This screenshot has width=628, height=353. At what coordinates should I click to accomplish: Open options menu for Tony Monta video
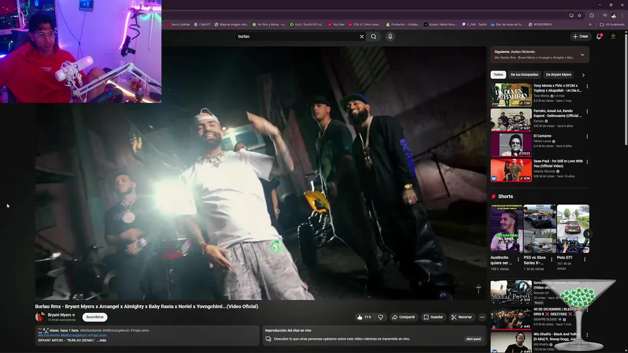coord(587,86)
